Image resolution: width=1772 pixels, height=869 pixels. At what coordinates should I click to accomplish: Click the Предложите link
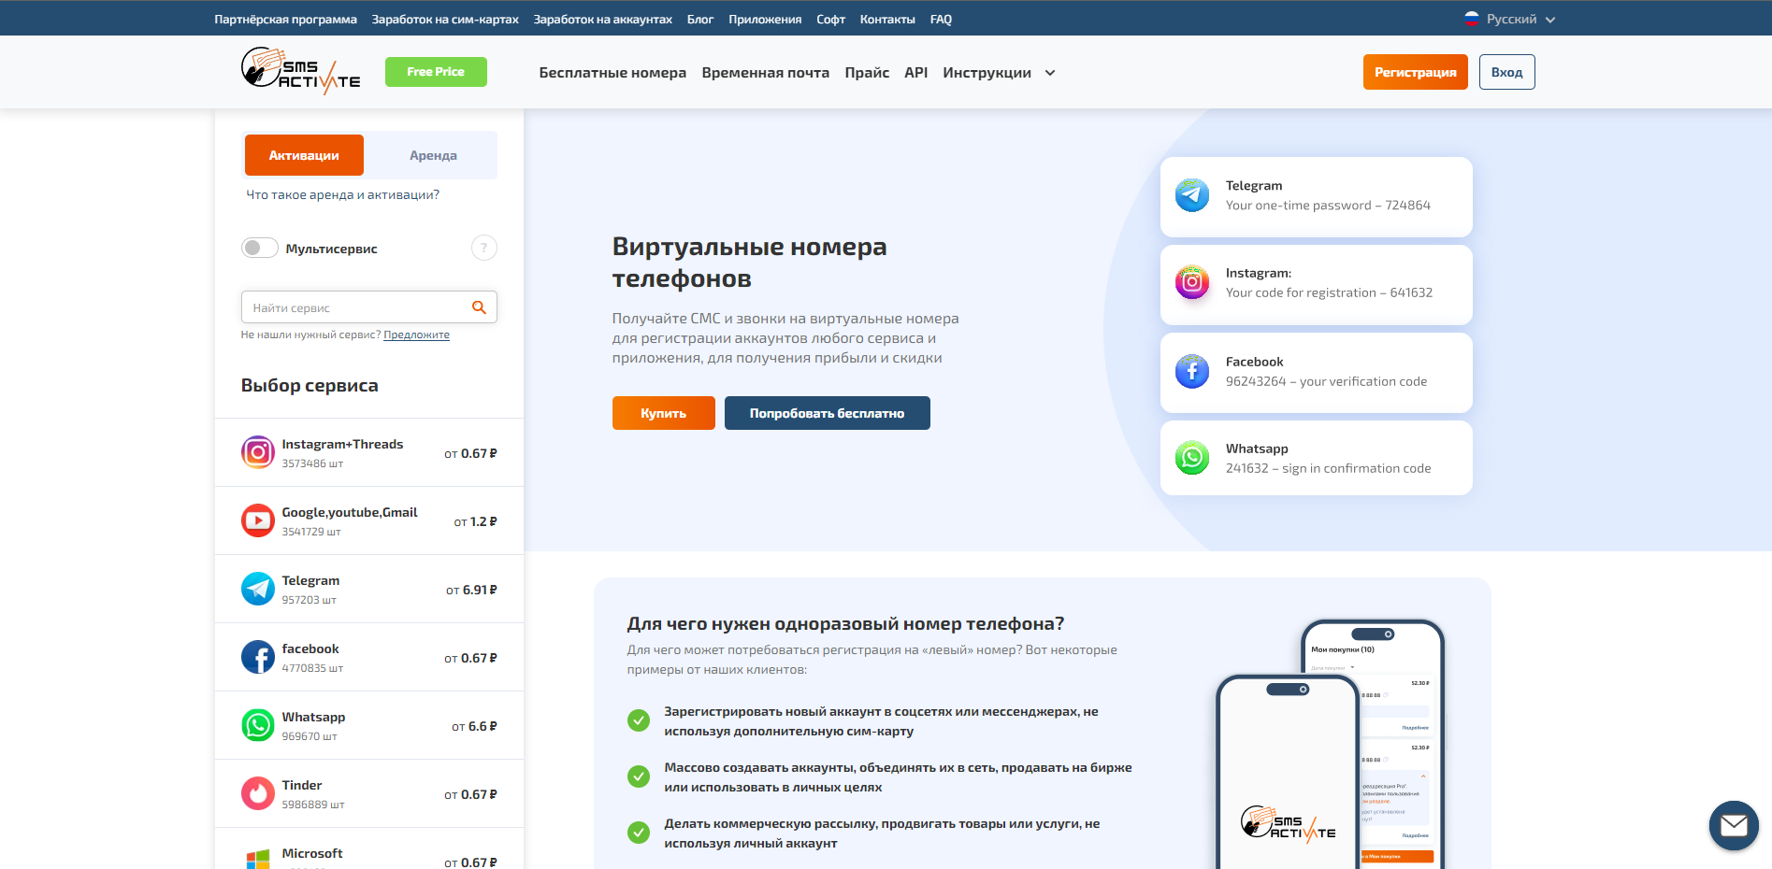click(x=417, y=335)
